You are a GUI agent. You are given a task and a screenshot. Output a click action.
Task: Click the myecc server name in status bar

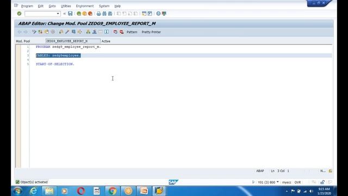287,182
